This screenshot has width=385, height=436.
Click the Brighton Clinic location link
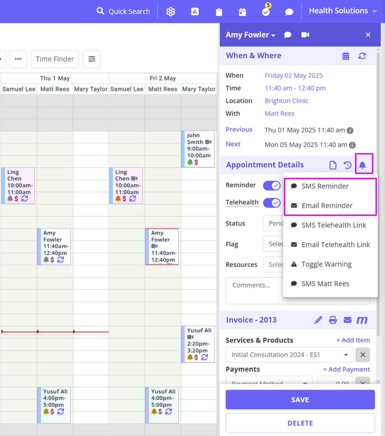(x=286, y=101)
